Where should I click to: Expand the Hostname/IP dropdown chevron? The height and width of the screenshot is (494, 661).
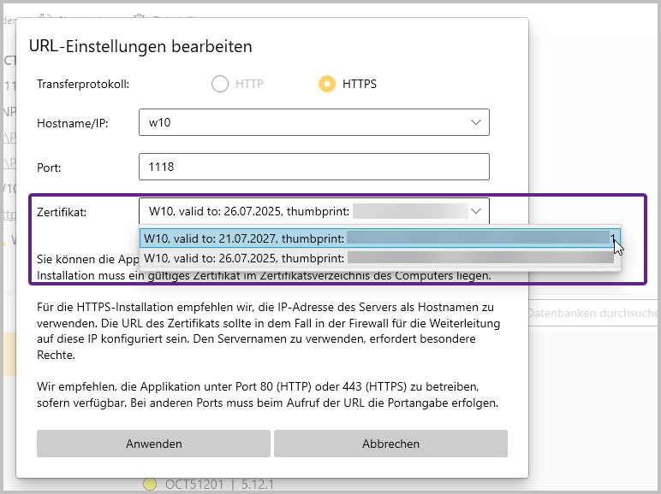(x=476, y=123)
